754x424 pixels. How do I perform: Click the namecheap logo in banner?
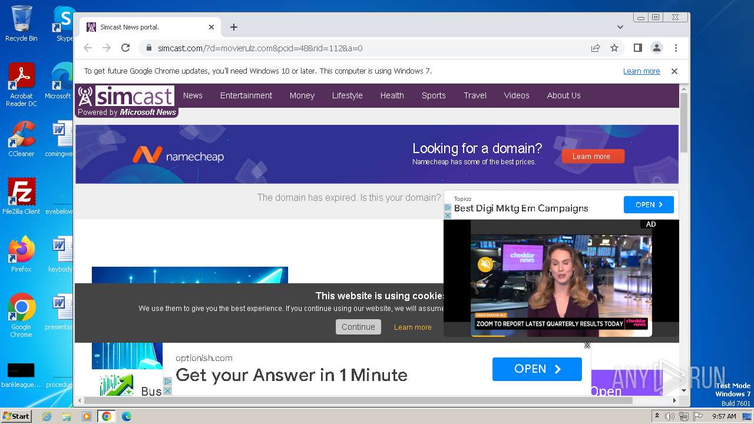point(178,155)
